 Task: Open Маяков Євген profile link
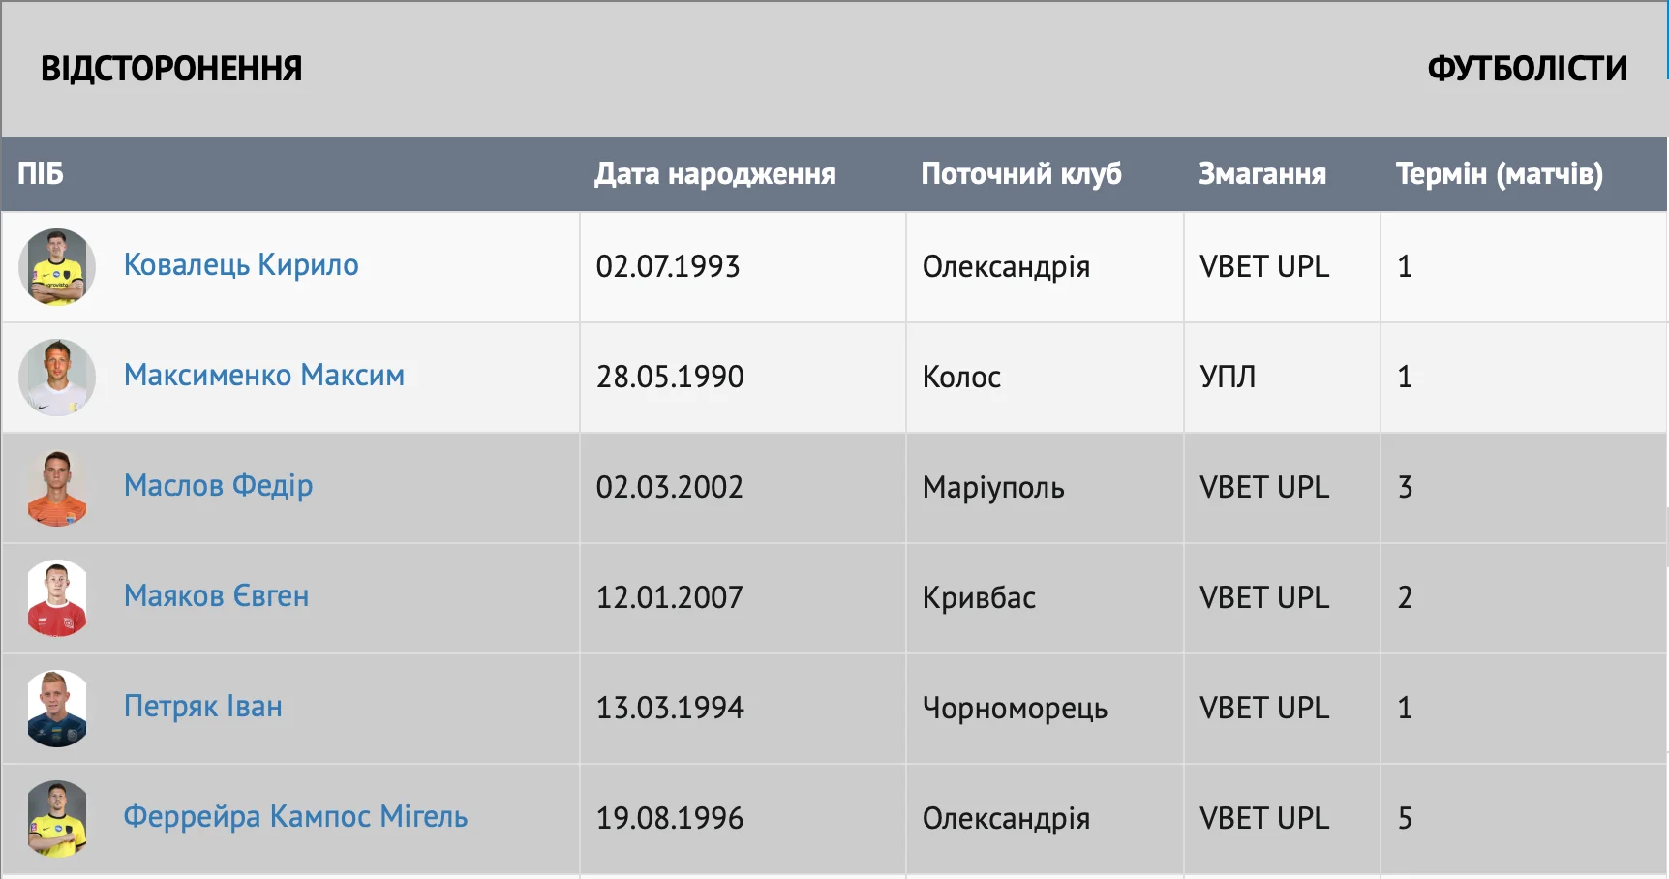216,596
